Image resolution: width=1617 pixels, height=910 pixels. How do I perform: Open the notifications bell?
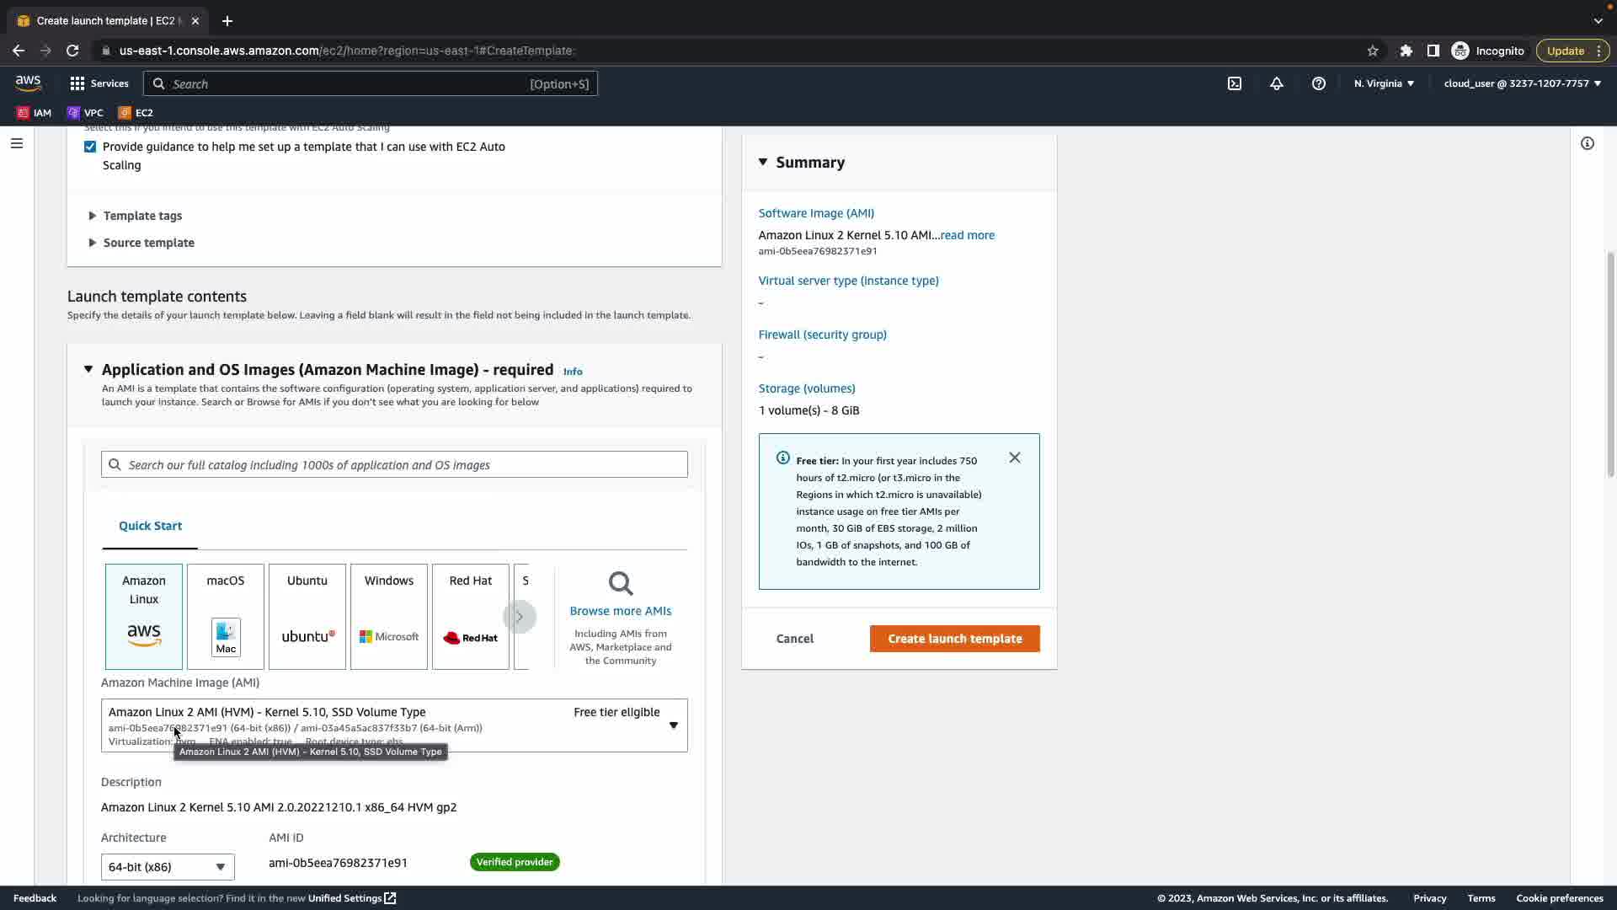click(1277, 83)
